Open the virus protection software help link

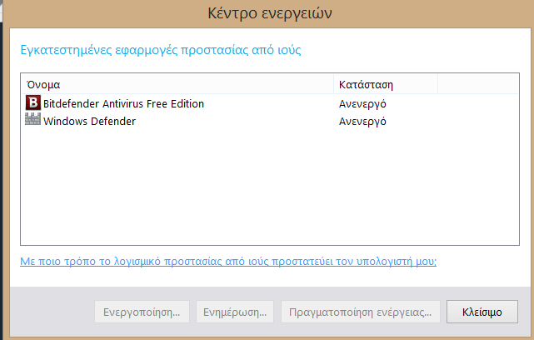pos(228,262)
